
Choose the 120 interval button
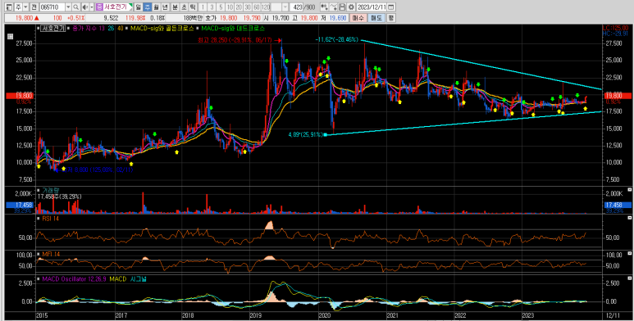[x=266, y=7]
